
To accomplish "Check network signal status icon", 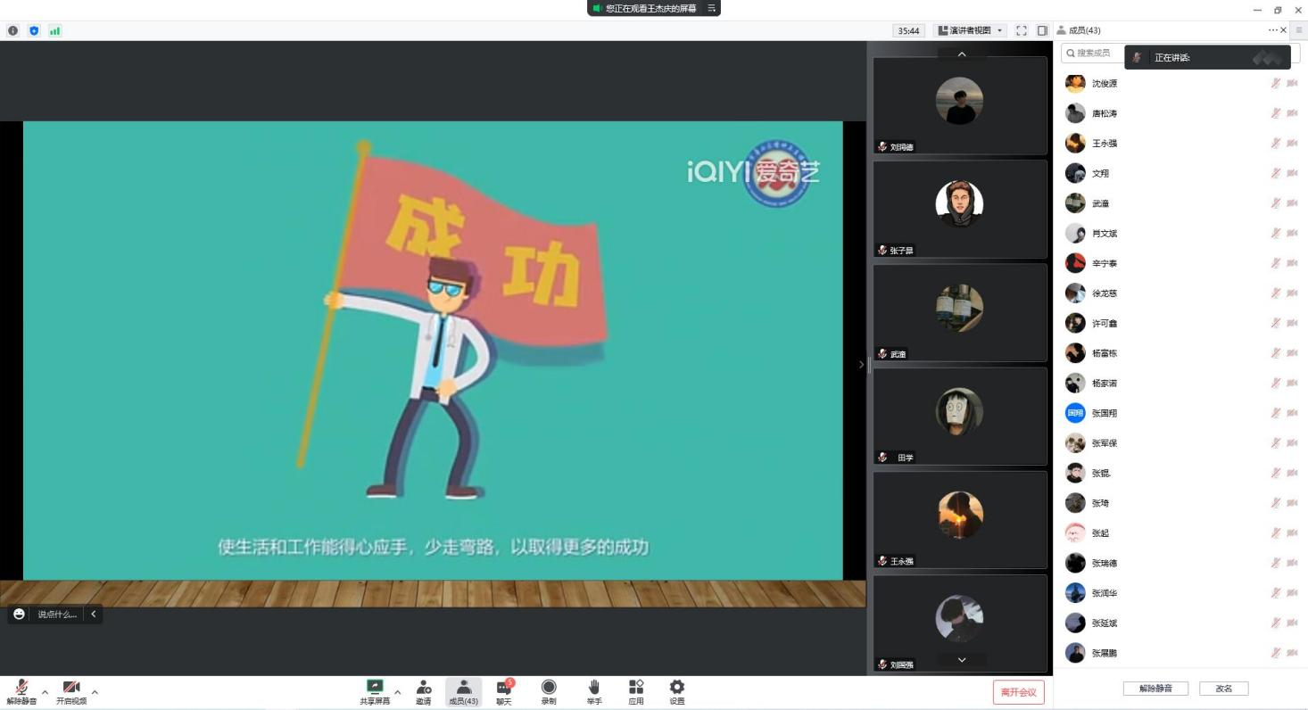I will (55, 30).
